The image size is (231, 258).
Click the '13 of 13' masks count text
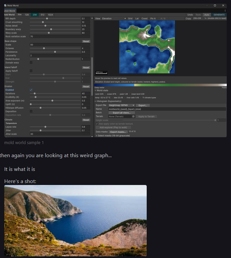coord(132,132)
